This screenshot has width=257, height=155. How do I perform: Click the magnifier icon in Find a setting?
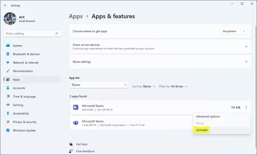[57, 33]
